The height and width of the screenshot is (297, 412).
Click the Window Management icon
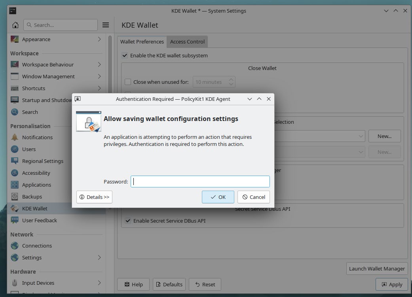click(x=15, y=76)
